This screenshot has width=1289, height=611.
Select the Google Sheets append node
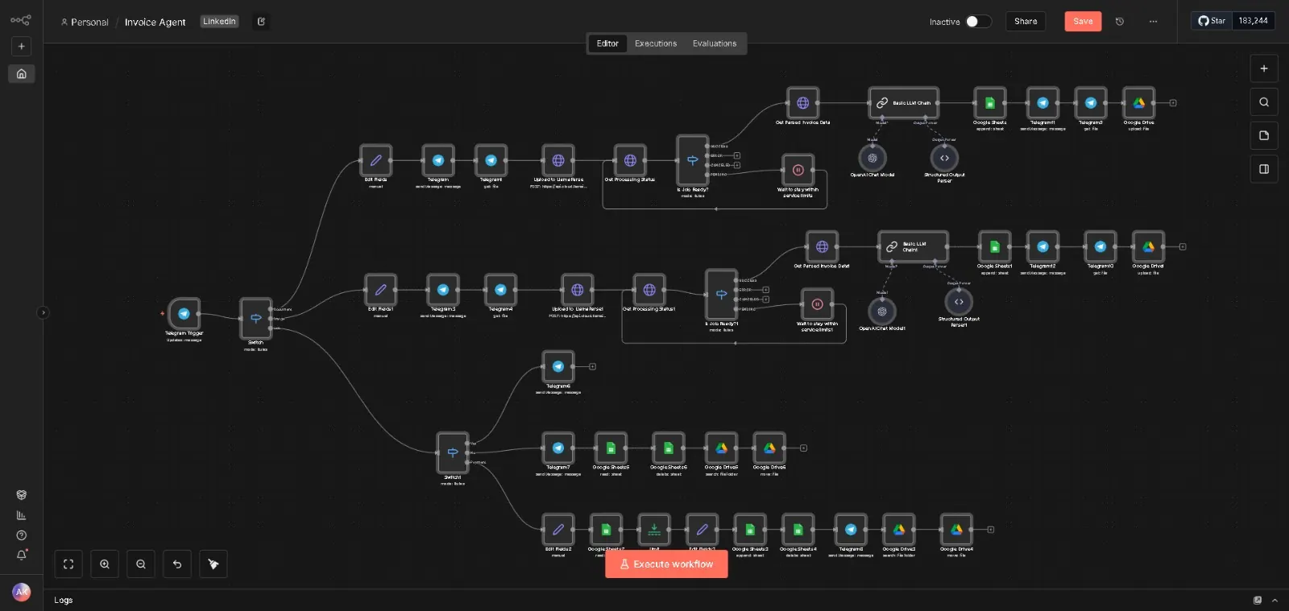[989, 103]
